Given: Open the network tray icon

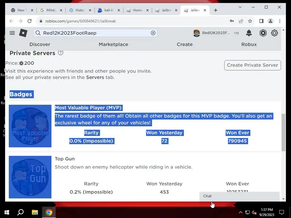Looking at the screenshot, I should [248, 212].
